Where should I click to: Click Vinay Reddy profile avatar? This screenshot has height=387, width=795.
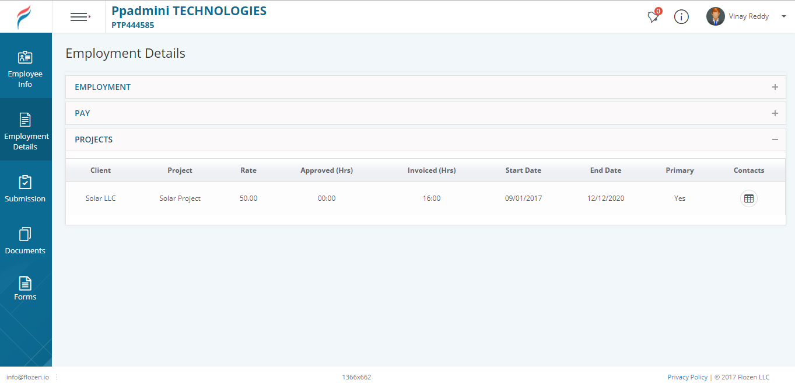click(715, 16)
